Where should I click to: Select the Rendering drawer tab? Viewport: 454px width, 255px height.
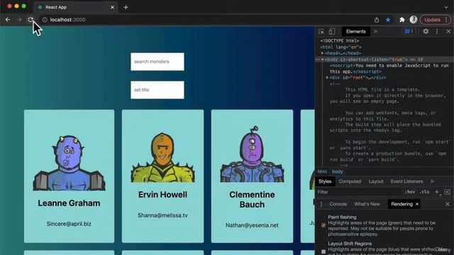[x=402, y=204]
